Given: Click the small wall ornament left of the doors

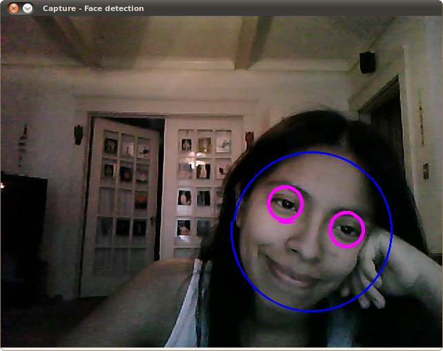Looking at the screenshot, I should 79,133.
